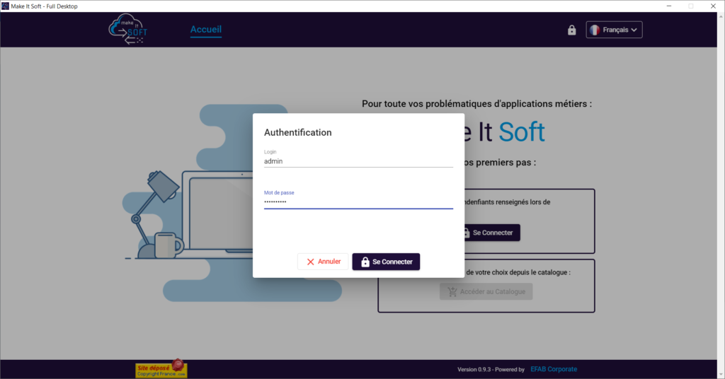The width and height of the screenshot is (725, 379).
Task: Cancel authentication with Annuler button
Action: 323,262
